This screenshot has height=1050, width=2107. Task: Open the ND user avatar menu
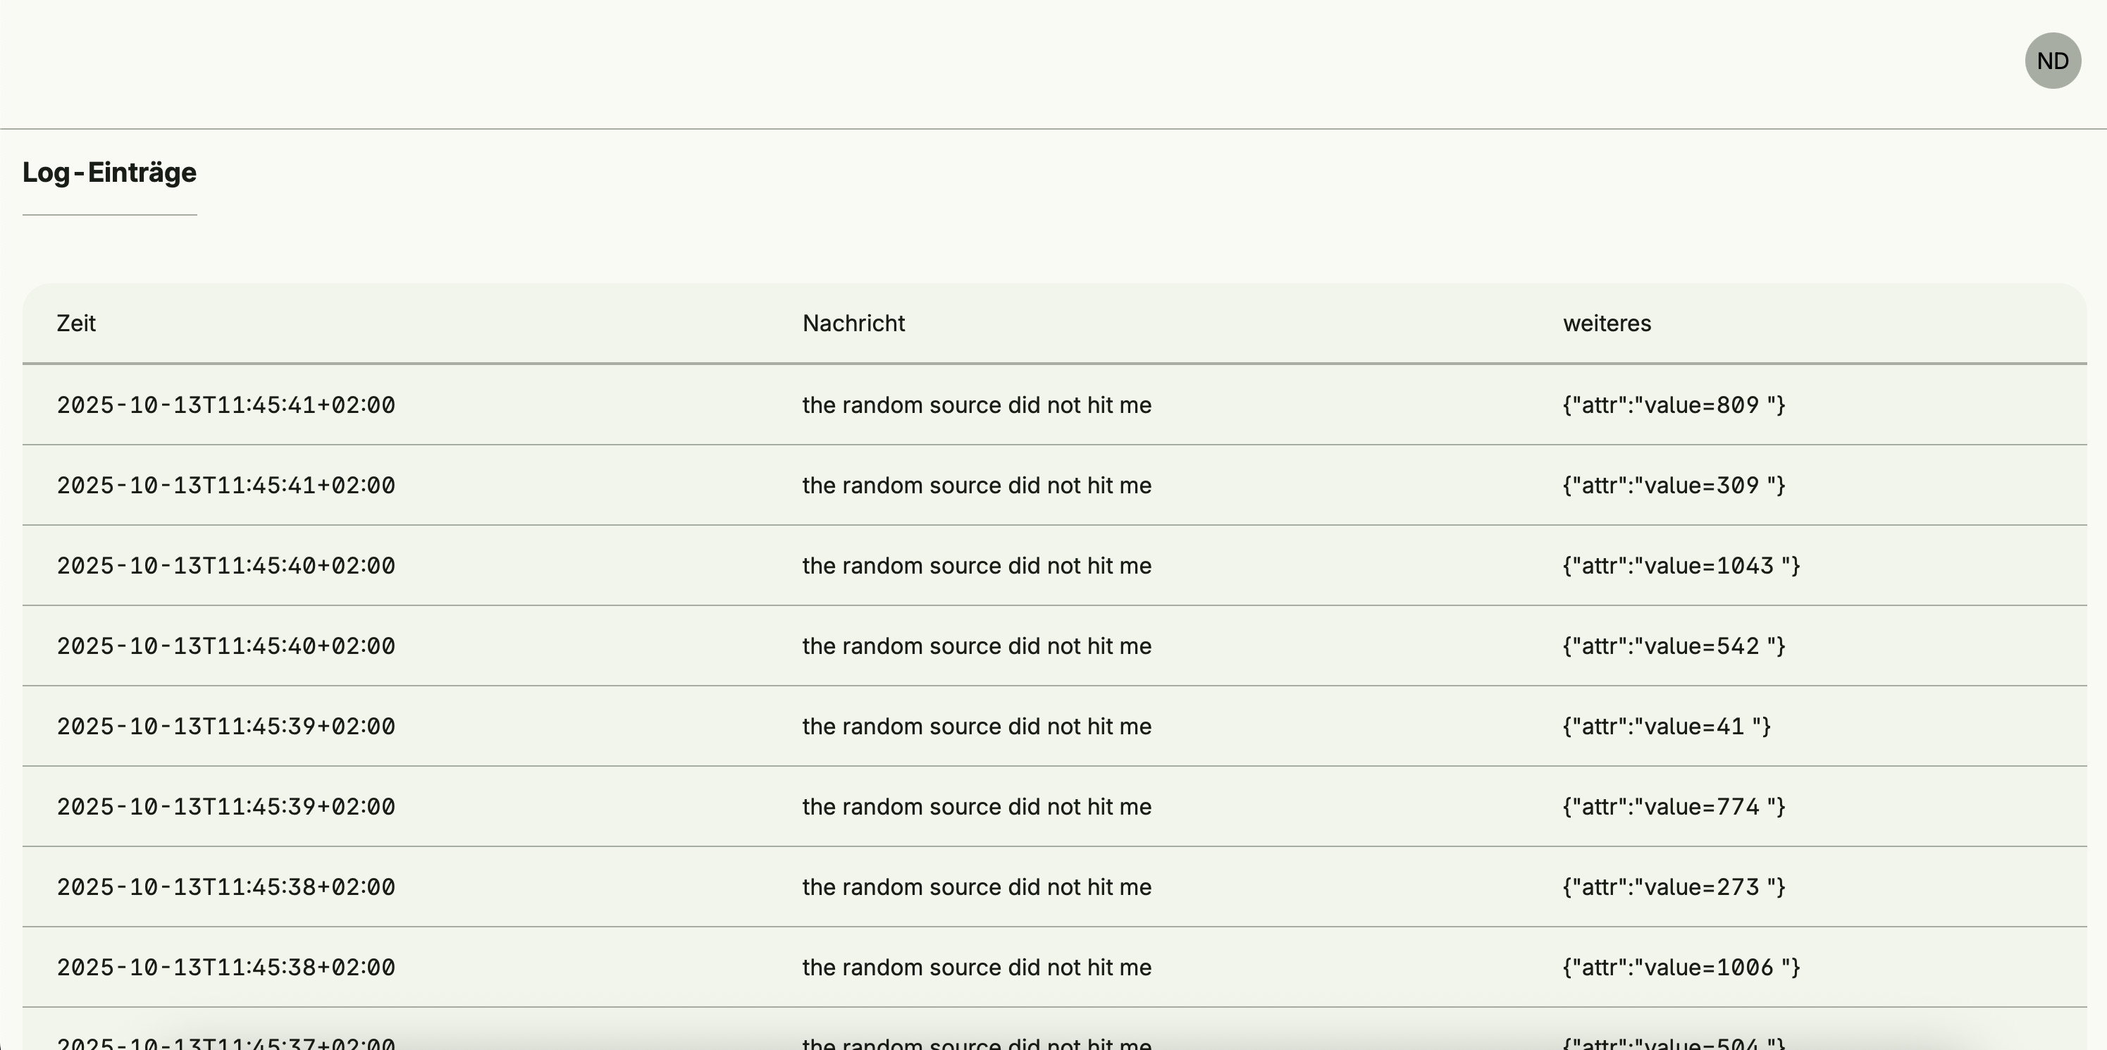point(2052,61)
